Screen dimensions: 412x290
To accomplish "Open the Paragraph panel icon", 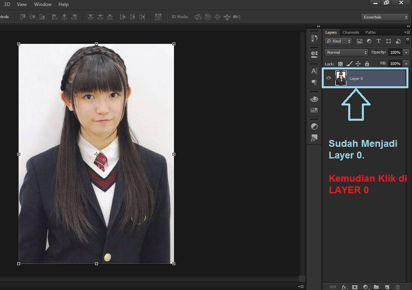I will click(314, 82).
